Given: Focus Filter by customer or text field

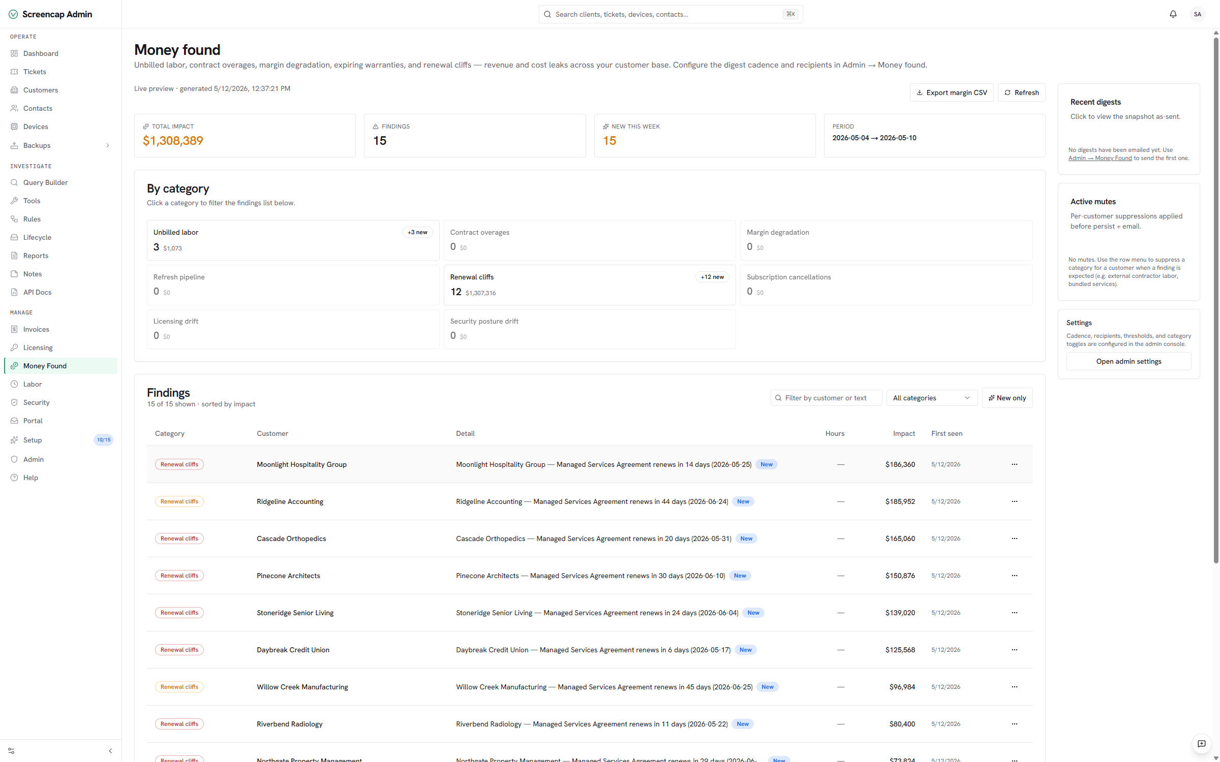Looking at the screenshot, I should click(826, 398).
